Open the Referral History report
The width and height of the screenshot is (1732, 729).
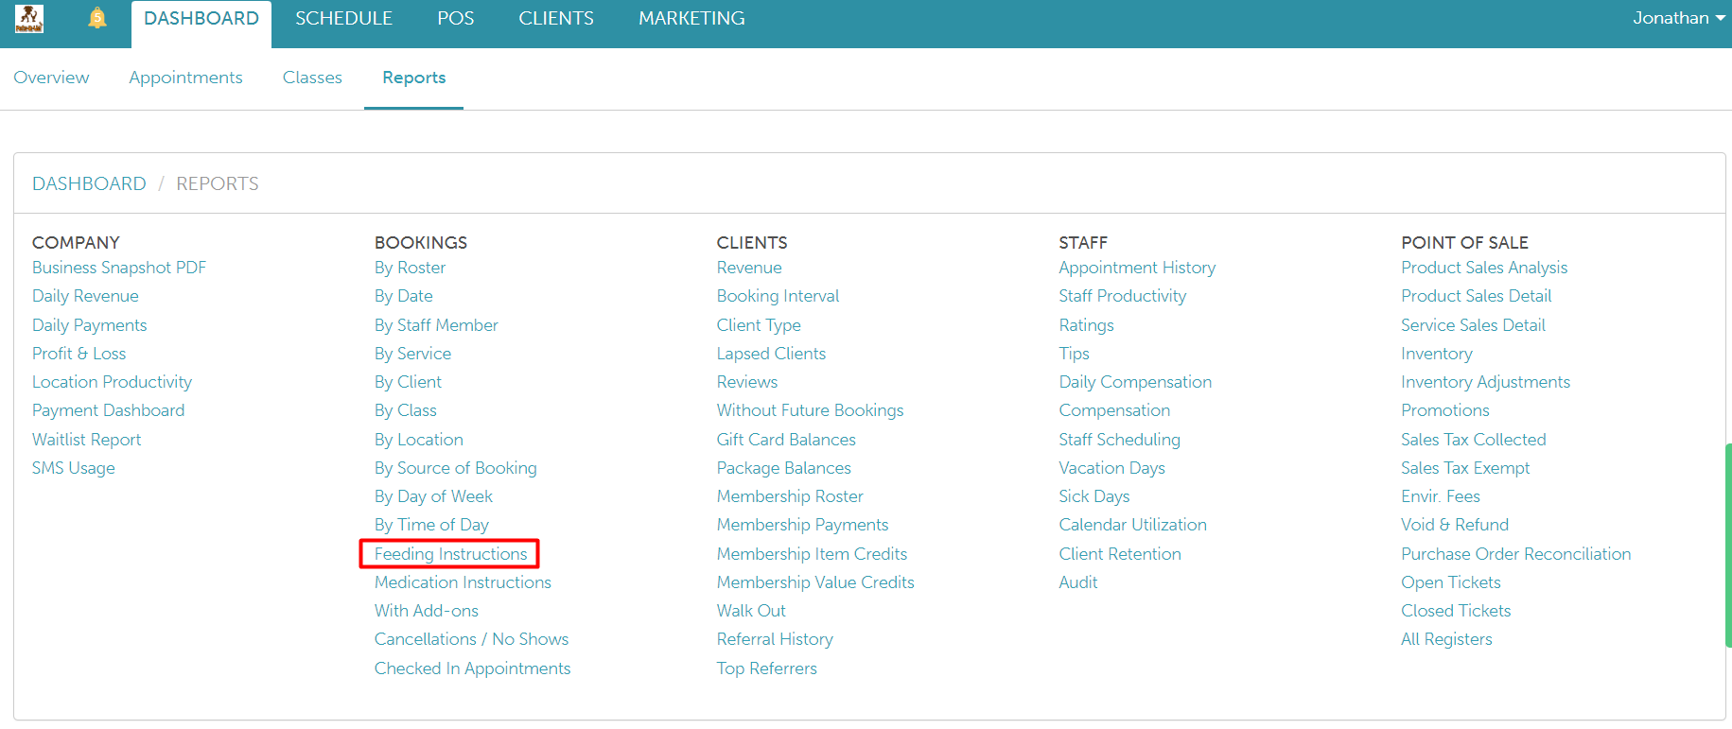(x=775, y=639)
